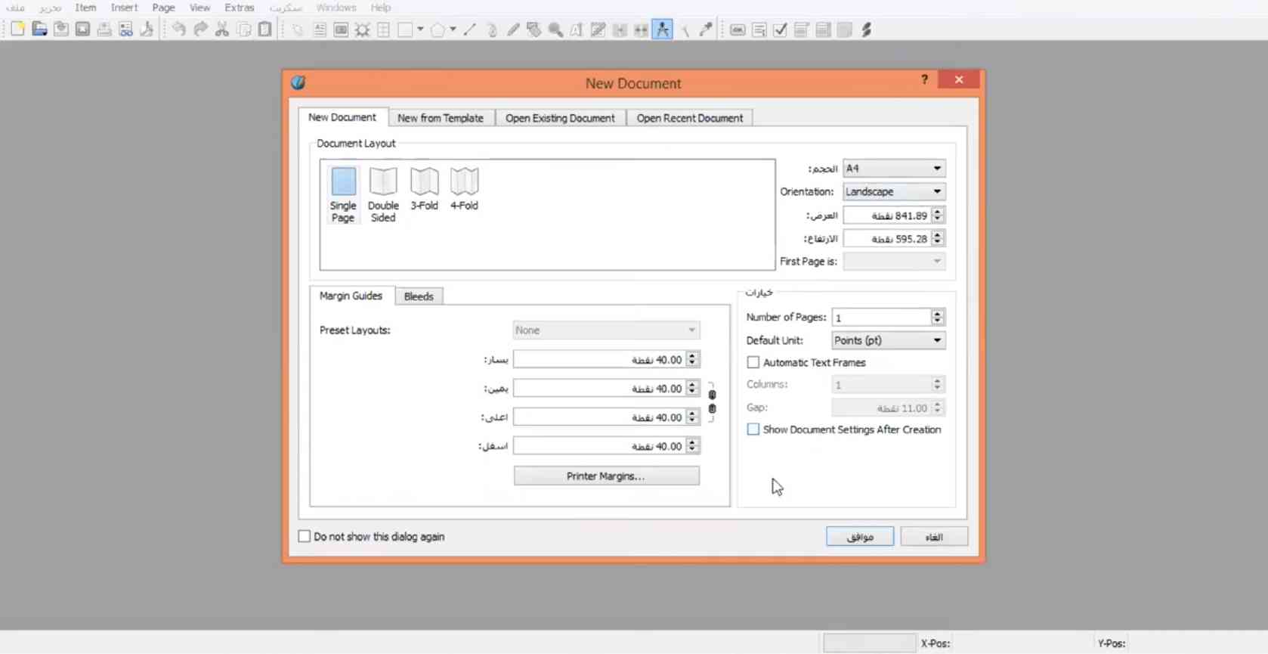Click the Print toolbar icon

(104, 29)
